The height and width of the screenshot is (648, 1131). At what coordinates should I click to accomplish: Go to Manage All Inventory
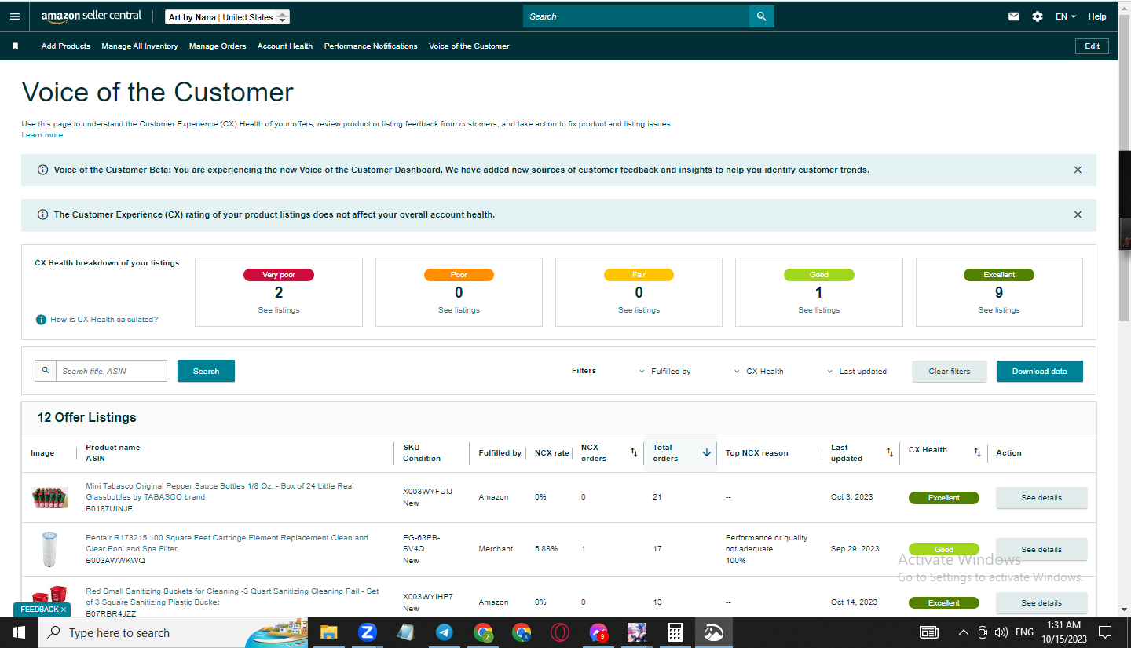coord(140,46)
